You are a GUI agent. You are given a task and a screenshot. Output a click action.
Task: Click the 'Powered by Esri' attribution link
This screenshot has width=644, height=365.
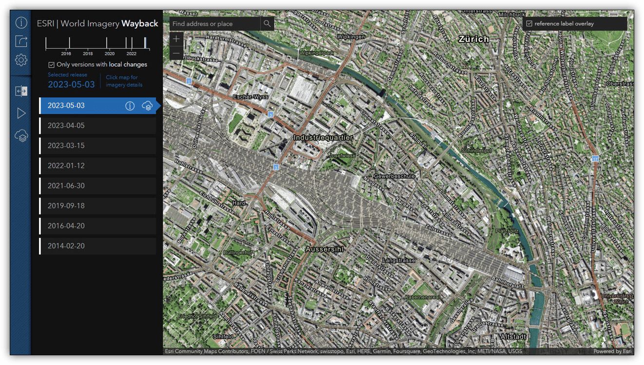[x=612, y=351]
